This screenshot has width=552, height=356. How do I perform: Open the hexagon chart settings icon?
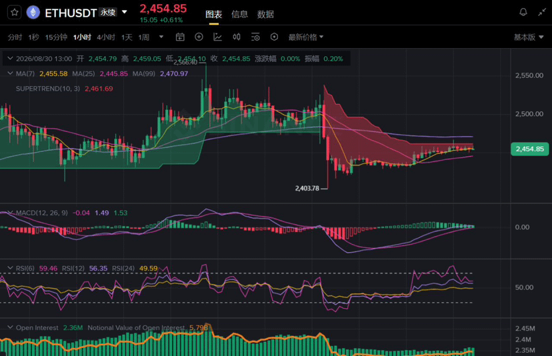[x=274, y=37]
